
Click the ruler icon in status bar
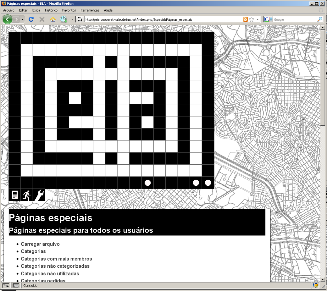pyautogui.click(x=16, y=286)
